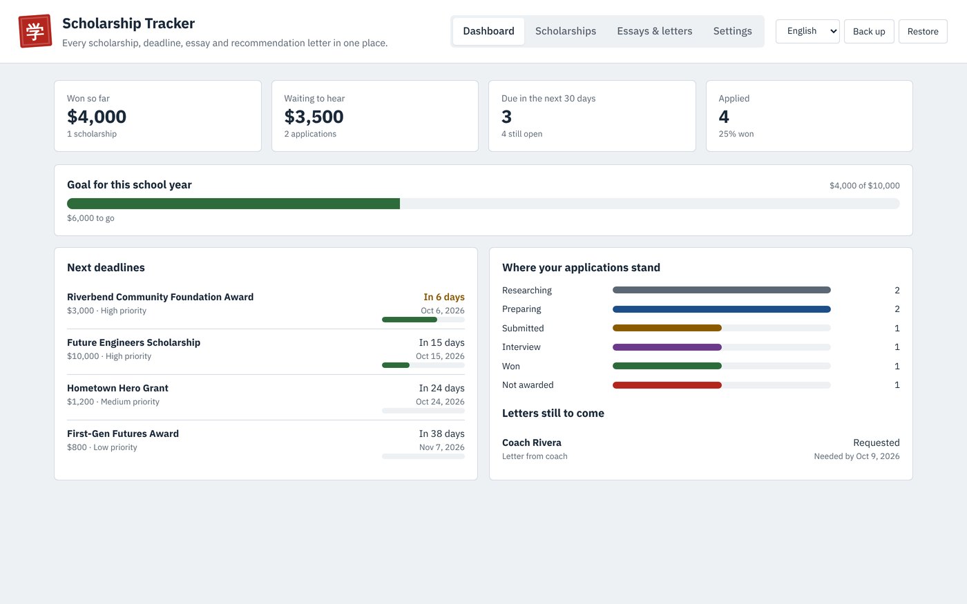Click the Scholarship Tracker title text
Screen dimensions: 967x604
coord(128,23)
